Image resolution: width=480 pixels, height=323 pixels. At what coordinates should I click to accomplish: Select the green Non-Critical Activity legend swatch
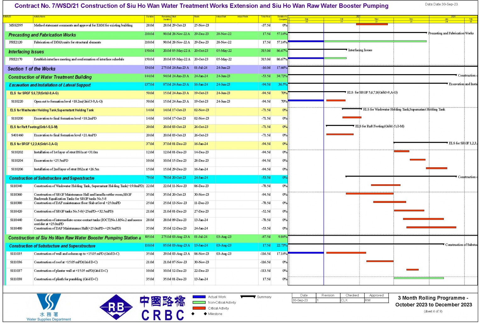tap(199, 303)
